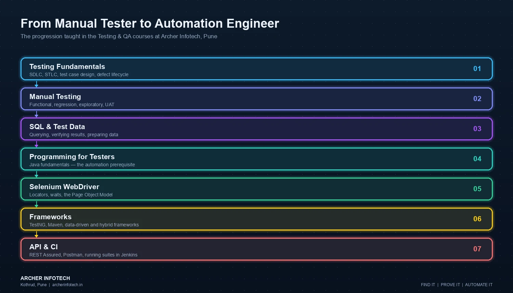Screen dimensions: 513x293
Task: Select the 'SQL & Test Data' heading
Action: click(x=57, y=127)
